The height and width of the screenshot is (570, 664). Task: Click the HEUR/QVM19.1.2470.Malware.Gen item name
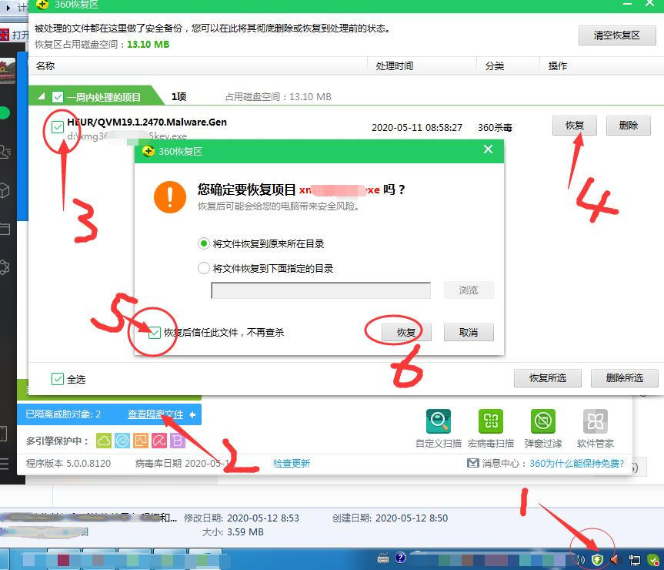(x=147, y=122)
